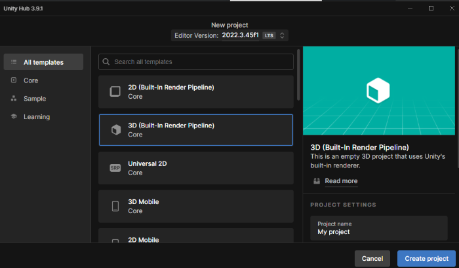Click the Read more icon

(317, 181)
